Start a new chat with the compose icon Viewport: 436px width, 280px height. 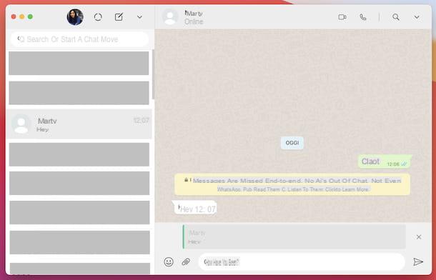[119, 17]
